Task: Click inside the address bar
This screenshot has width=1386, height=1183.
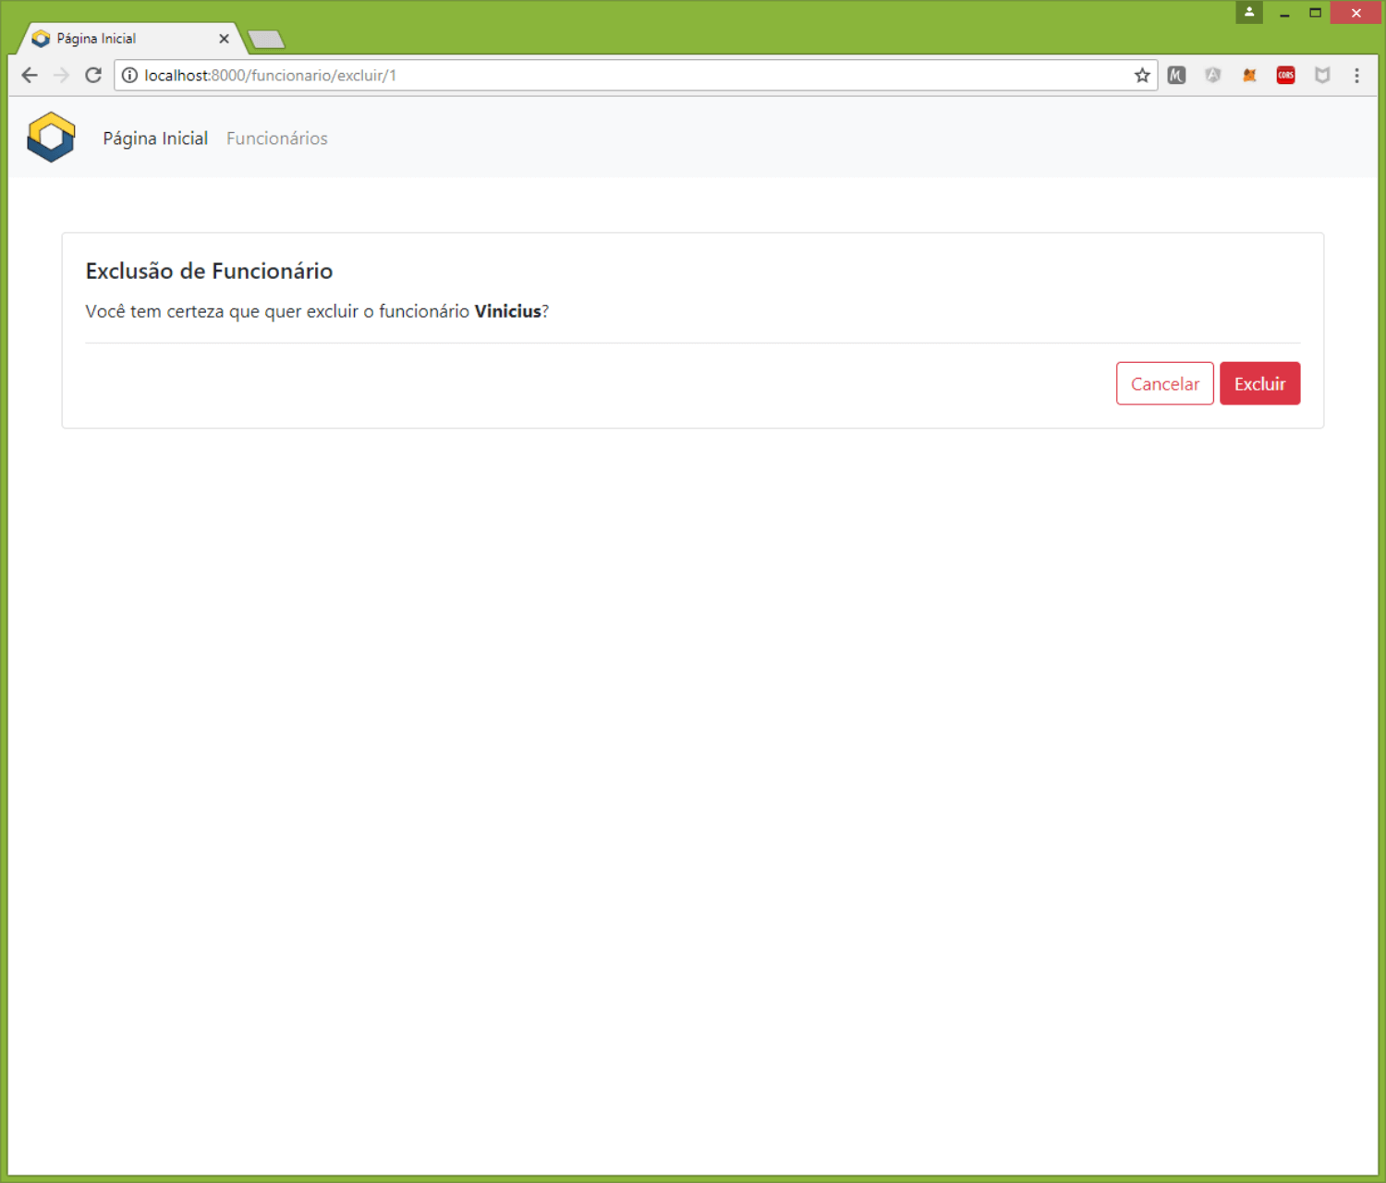Action: [554, 75]
